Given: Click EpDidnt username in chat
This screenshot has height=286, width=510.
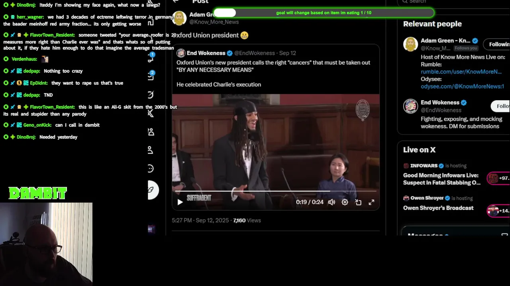Looking at the screenshot, I should click(39, 83).
